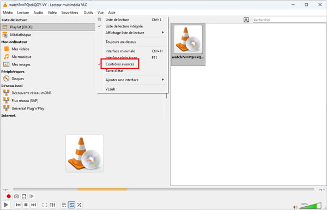Viewport: 327px width, 210px height.
Task: Maximize the VLC window
Action: (306, 4)
